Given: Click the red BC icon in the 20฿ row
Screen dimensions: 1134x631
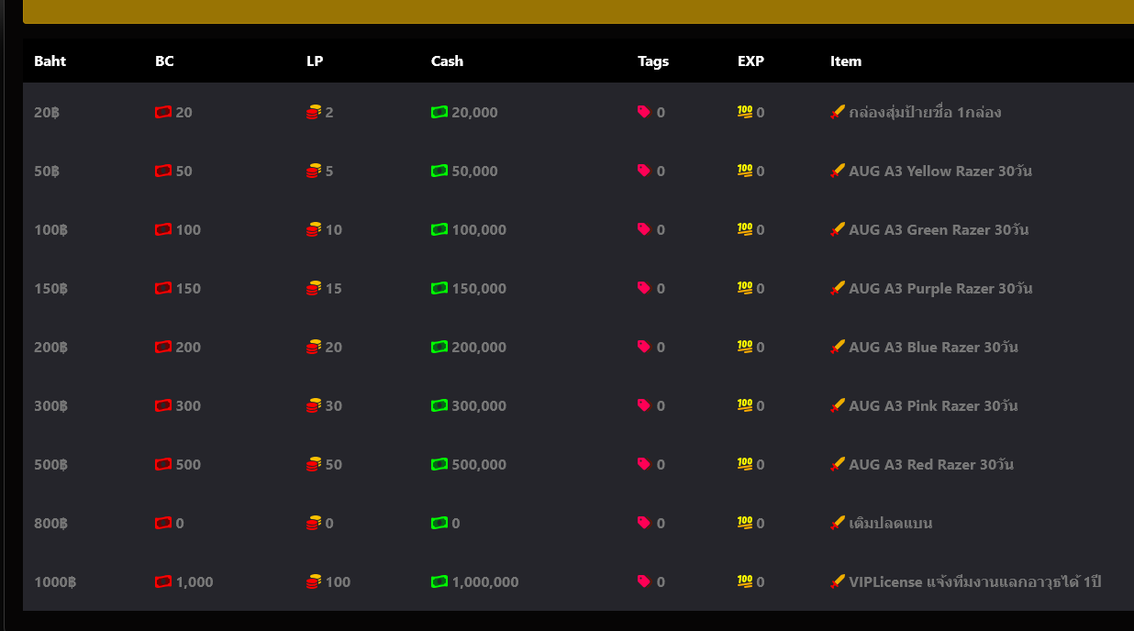Looking at the screenshot, I should [x=163, y=112].
